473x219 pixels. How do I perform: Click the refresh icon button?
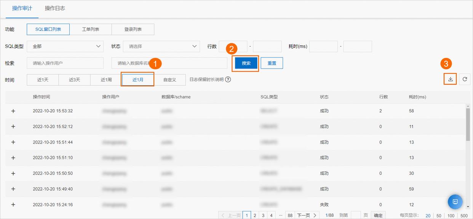465,79
